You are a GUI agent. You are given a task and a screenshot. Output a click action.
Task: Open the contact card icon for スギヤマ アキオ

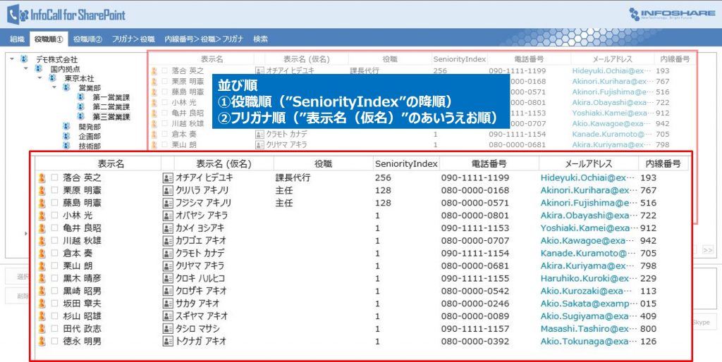168,316
